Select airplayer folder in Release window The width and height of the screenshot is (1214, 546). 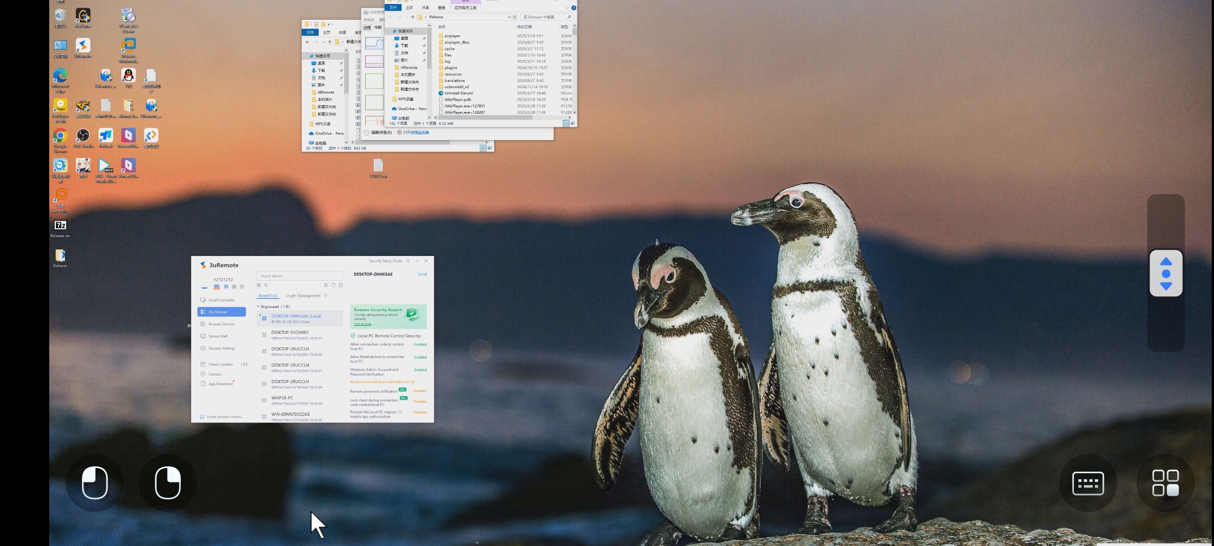[x=452, y=36]
